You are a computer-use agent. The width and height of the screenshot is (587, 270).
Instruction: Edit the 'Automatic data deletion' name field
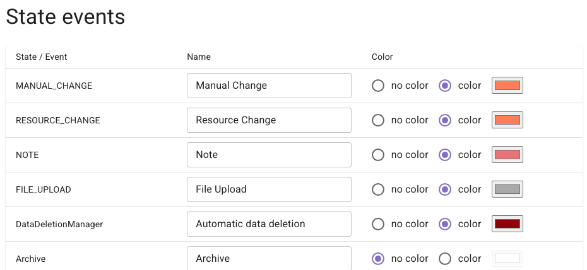pos(269,224)
